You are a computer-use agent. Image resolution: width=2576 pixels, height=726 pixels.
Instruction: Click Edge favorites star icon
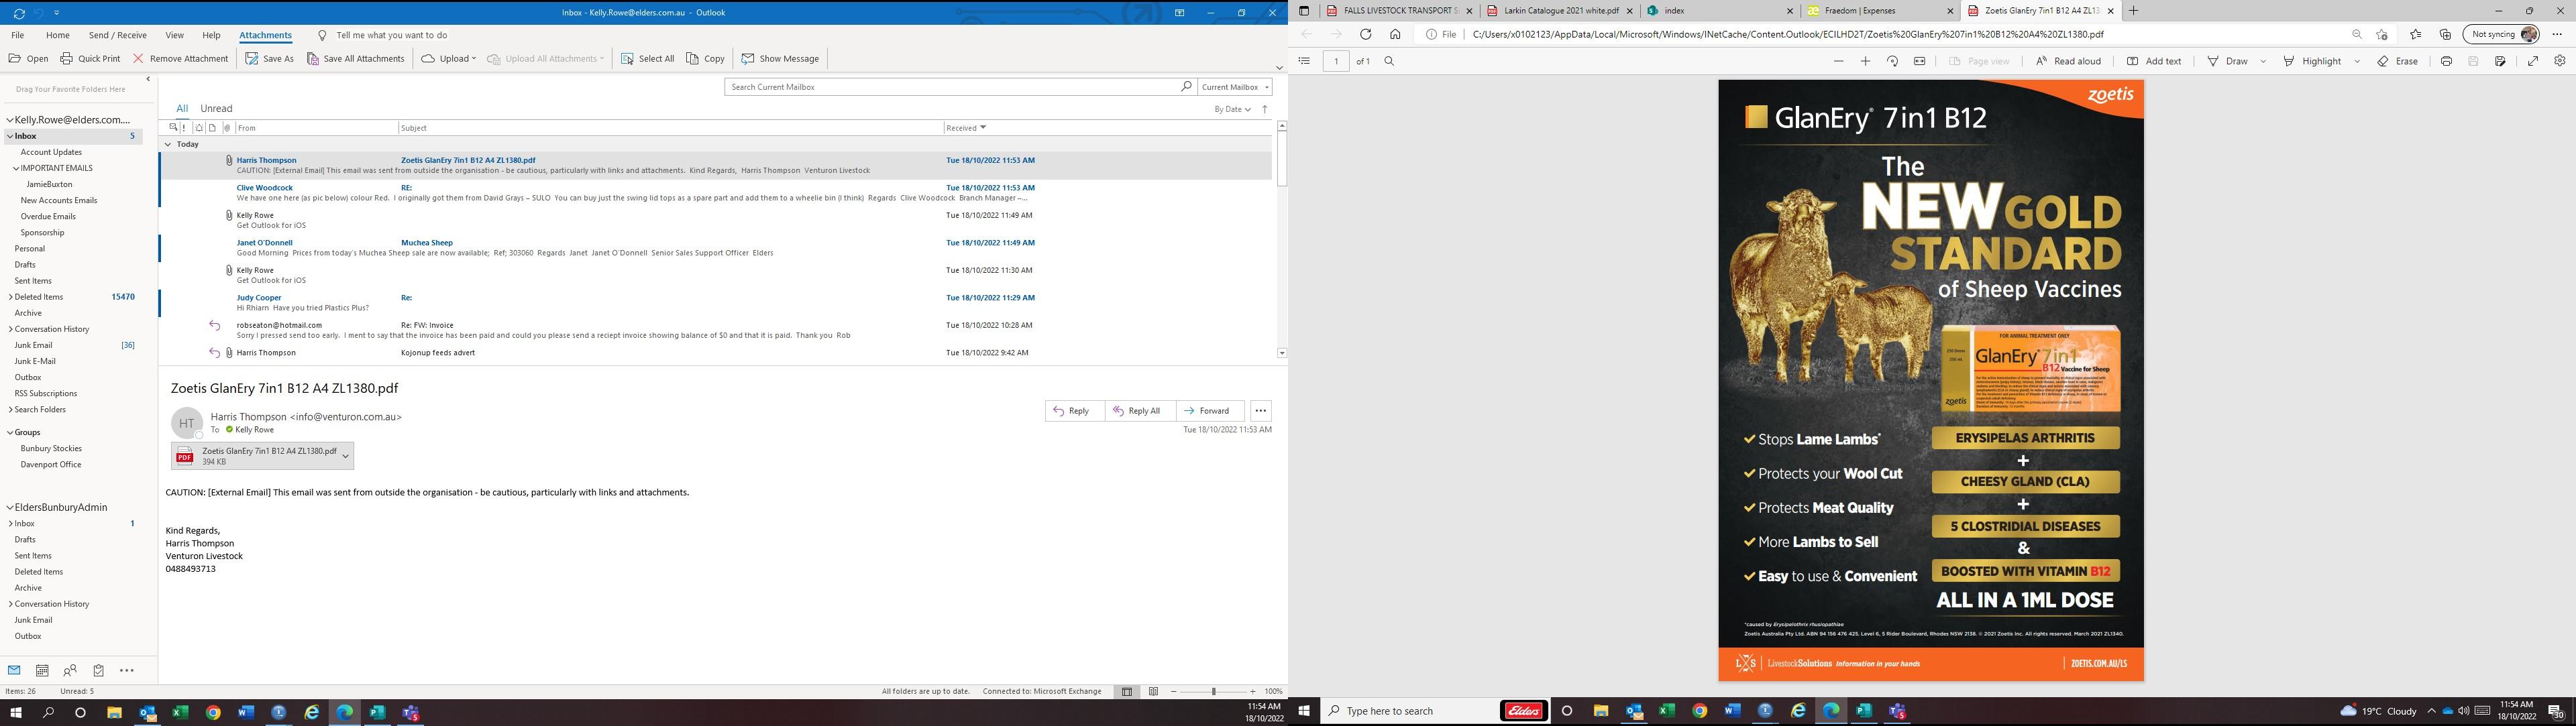tap(2415, 34)
